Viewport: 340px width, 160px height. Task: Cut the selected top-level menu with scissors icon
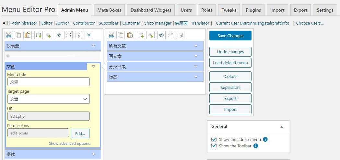[9, 35]
